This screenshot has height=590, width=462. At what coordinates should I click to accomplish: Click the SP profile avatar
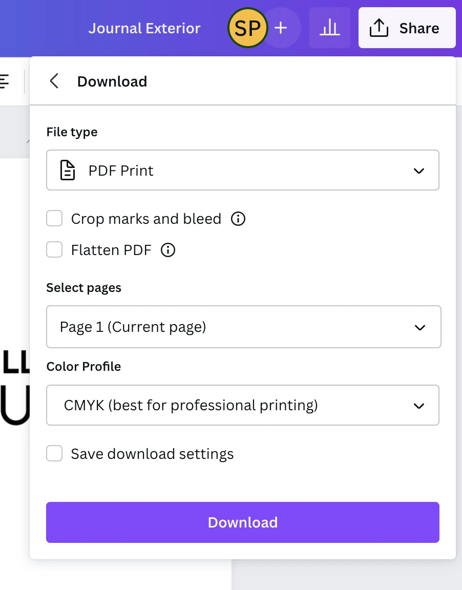click(247, 28)
